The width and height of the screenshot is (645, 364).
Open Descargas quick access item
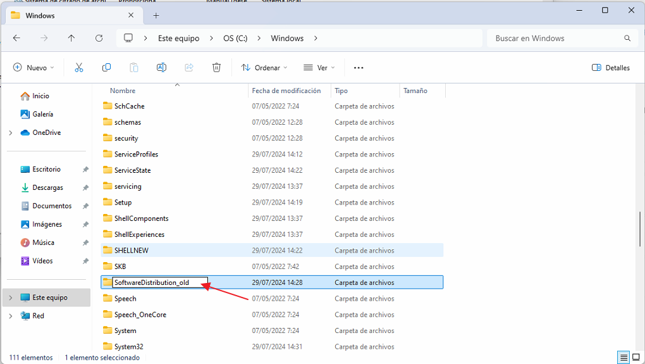coord(47,187)
